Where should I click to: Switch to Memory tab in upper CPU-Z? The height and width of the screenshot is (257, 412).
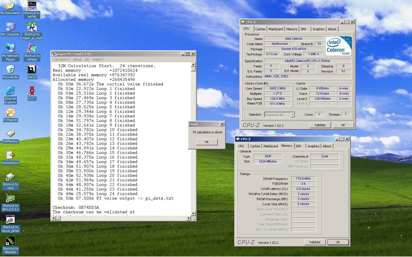(x=292, y=29)
